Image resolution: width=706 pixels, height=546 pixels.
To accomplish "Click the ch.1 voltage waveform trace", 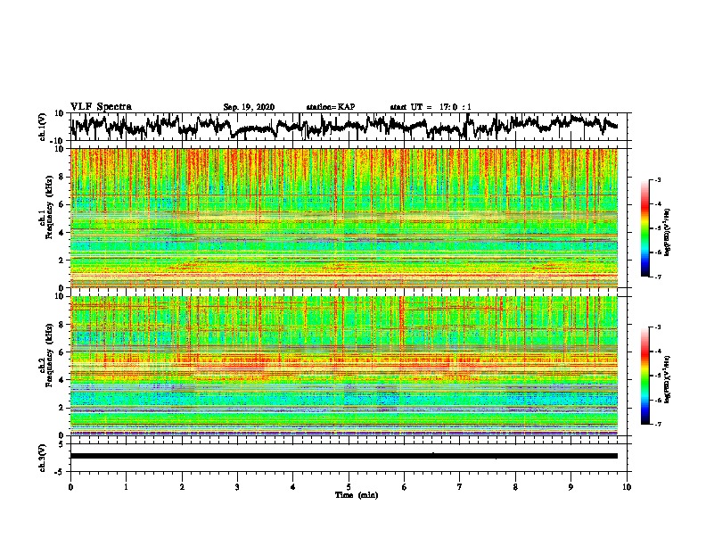I will click(x=344, y=126).
